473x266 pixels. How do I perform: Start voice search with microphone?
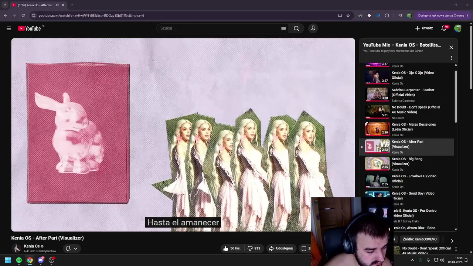[313, 28]
